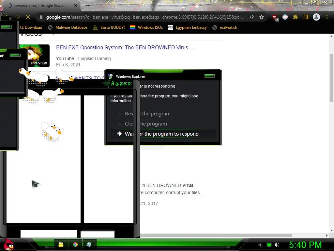Close the ben.exe virus search tab
The width and height of the screenshot is (334, 251).
coord(75,6)
